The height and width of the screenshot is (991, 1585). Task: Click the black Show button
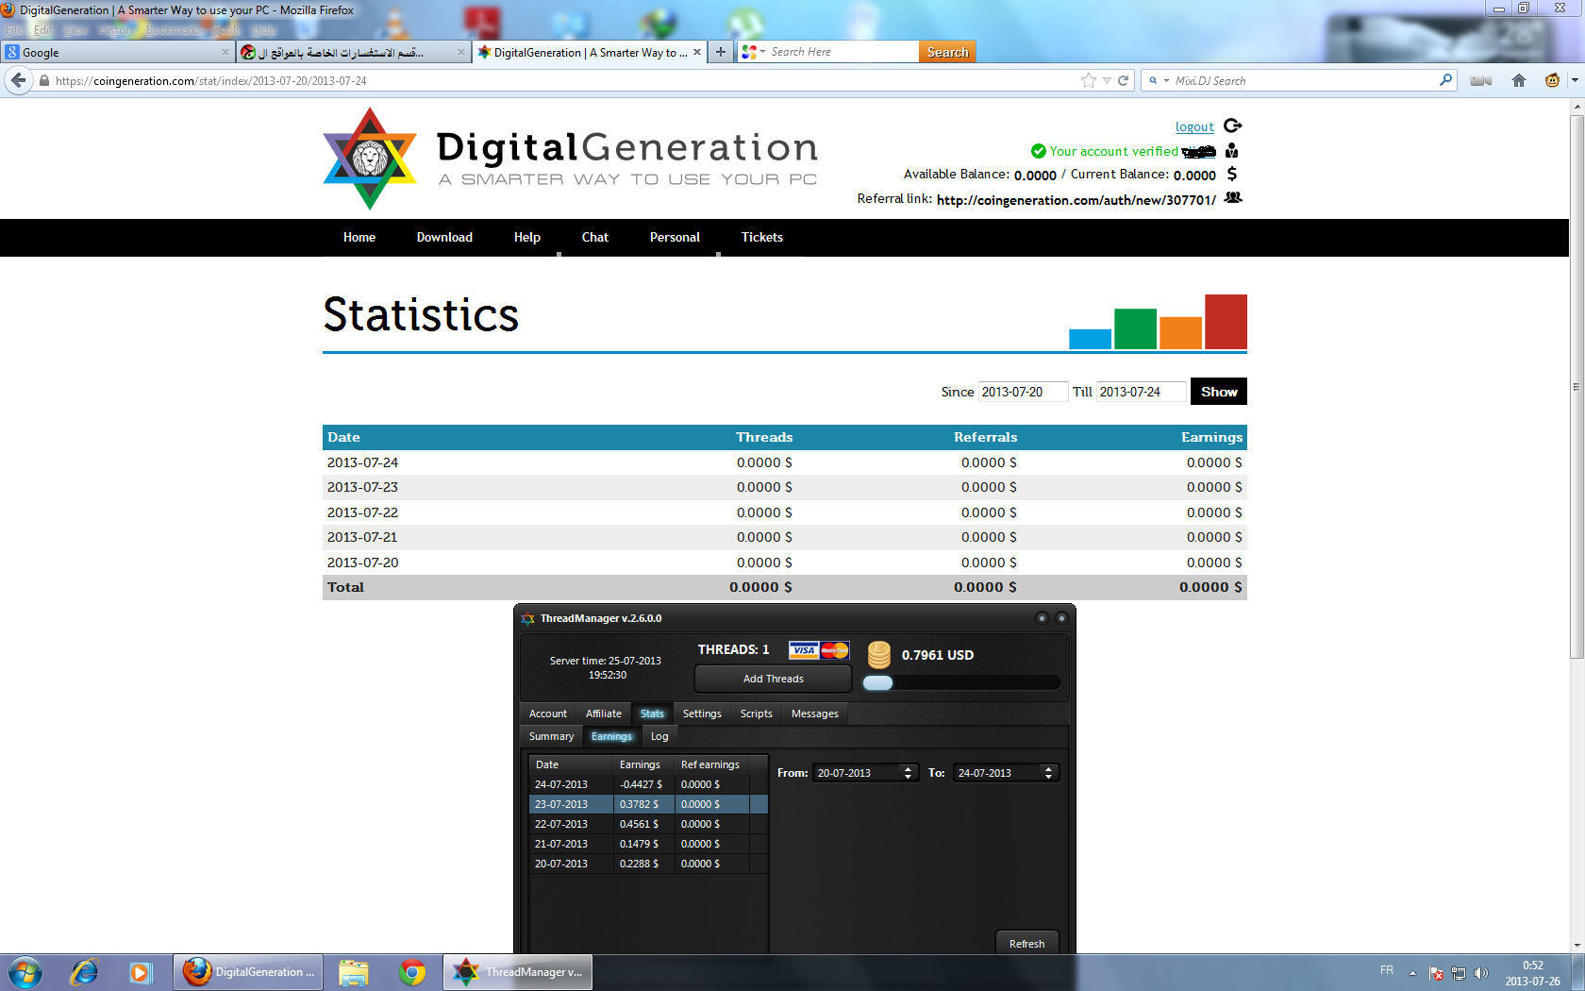coord(1219,392)
